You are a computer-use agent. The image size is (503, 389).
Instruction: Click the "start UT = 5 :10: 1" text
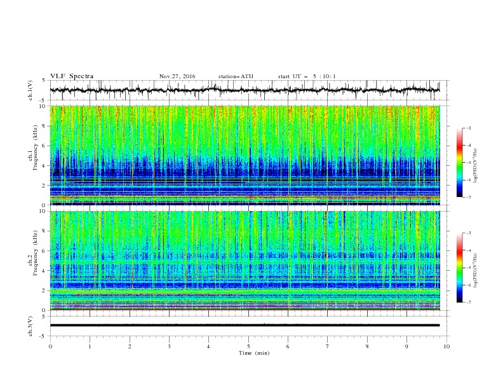pyautogui.click(x=307, y=76)
